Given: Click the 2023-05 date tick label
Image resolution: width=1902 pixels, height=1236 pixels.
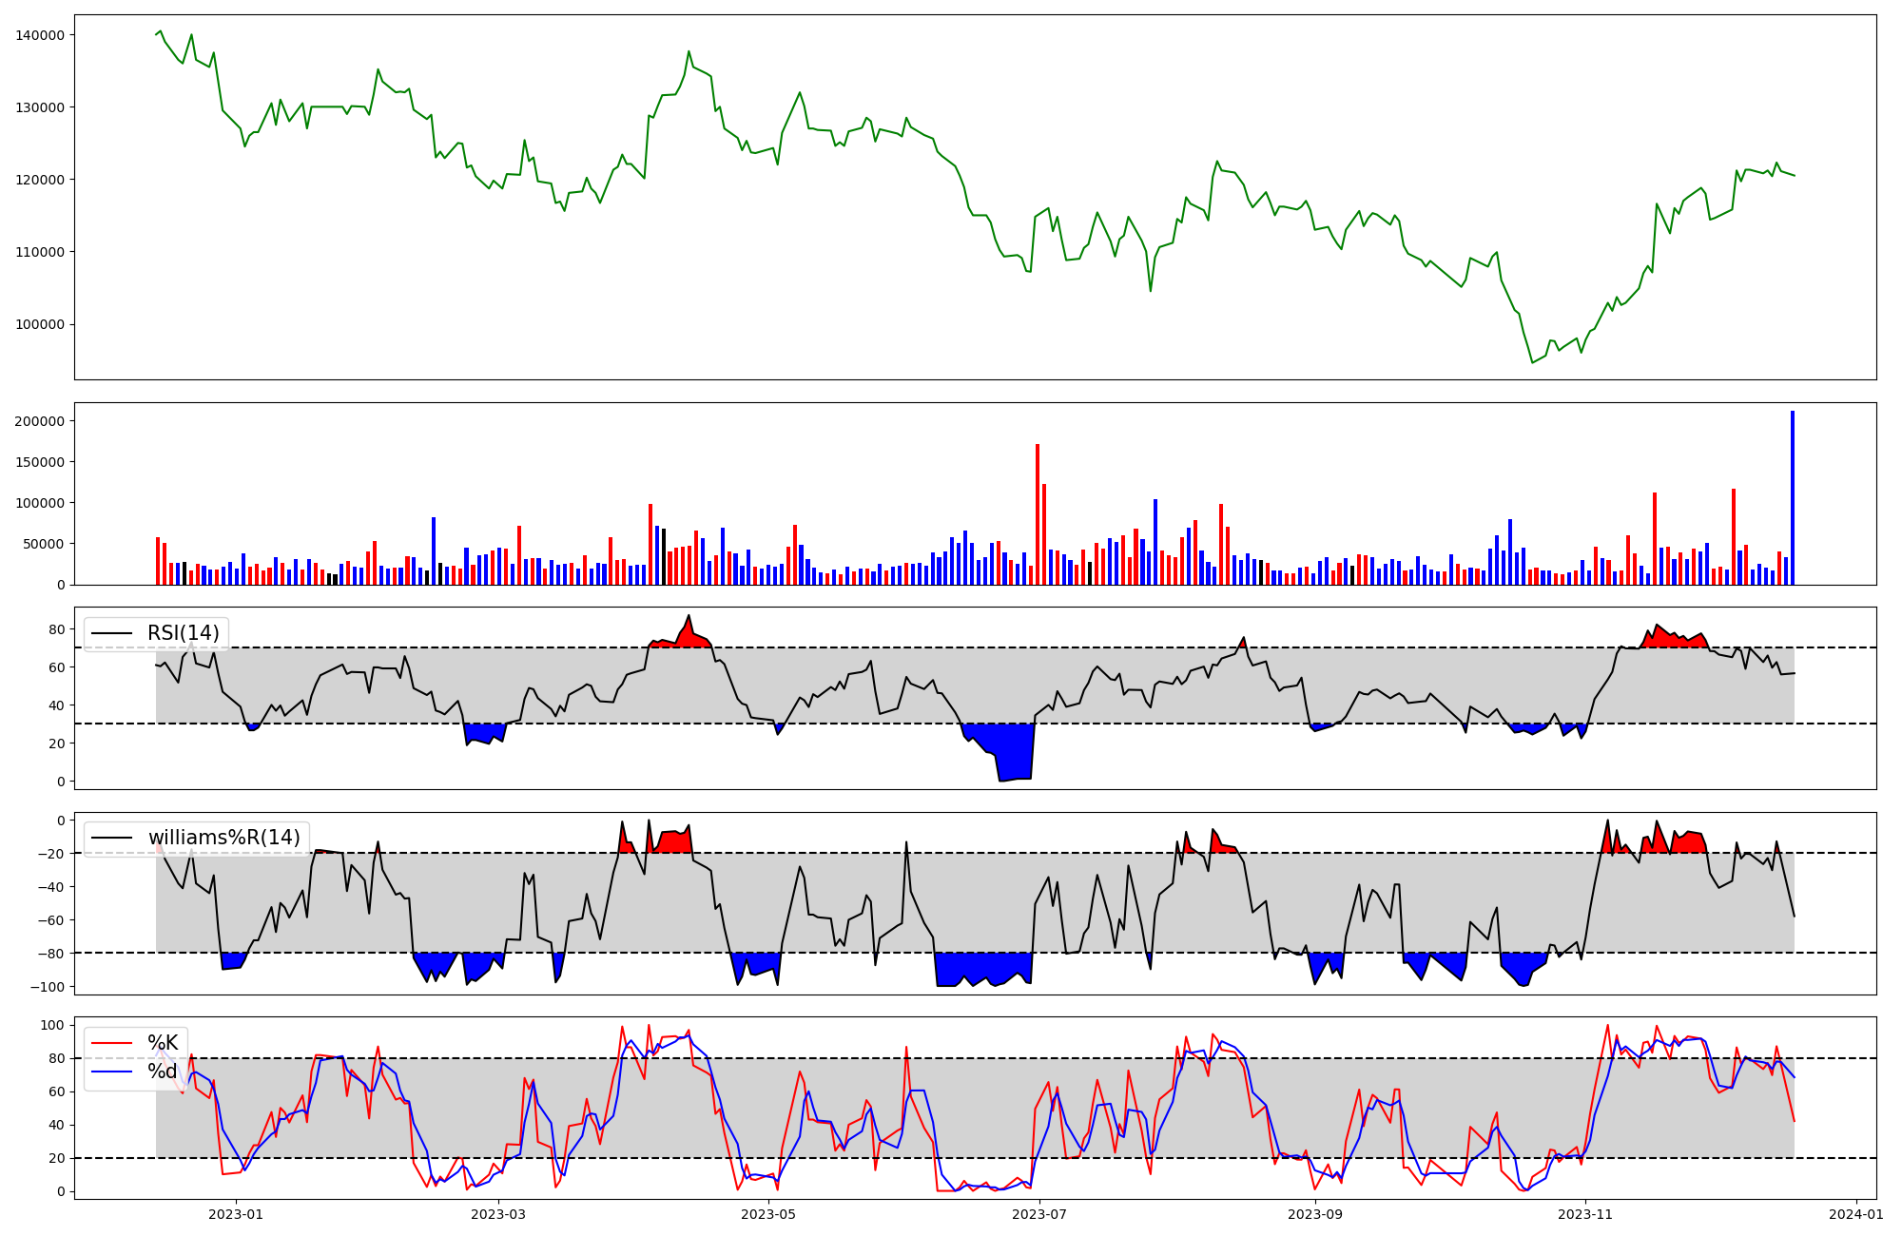Looking at the screenshot, I should tap(767, 1214).
